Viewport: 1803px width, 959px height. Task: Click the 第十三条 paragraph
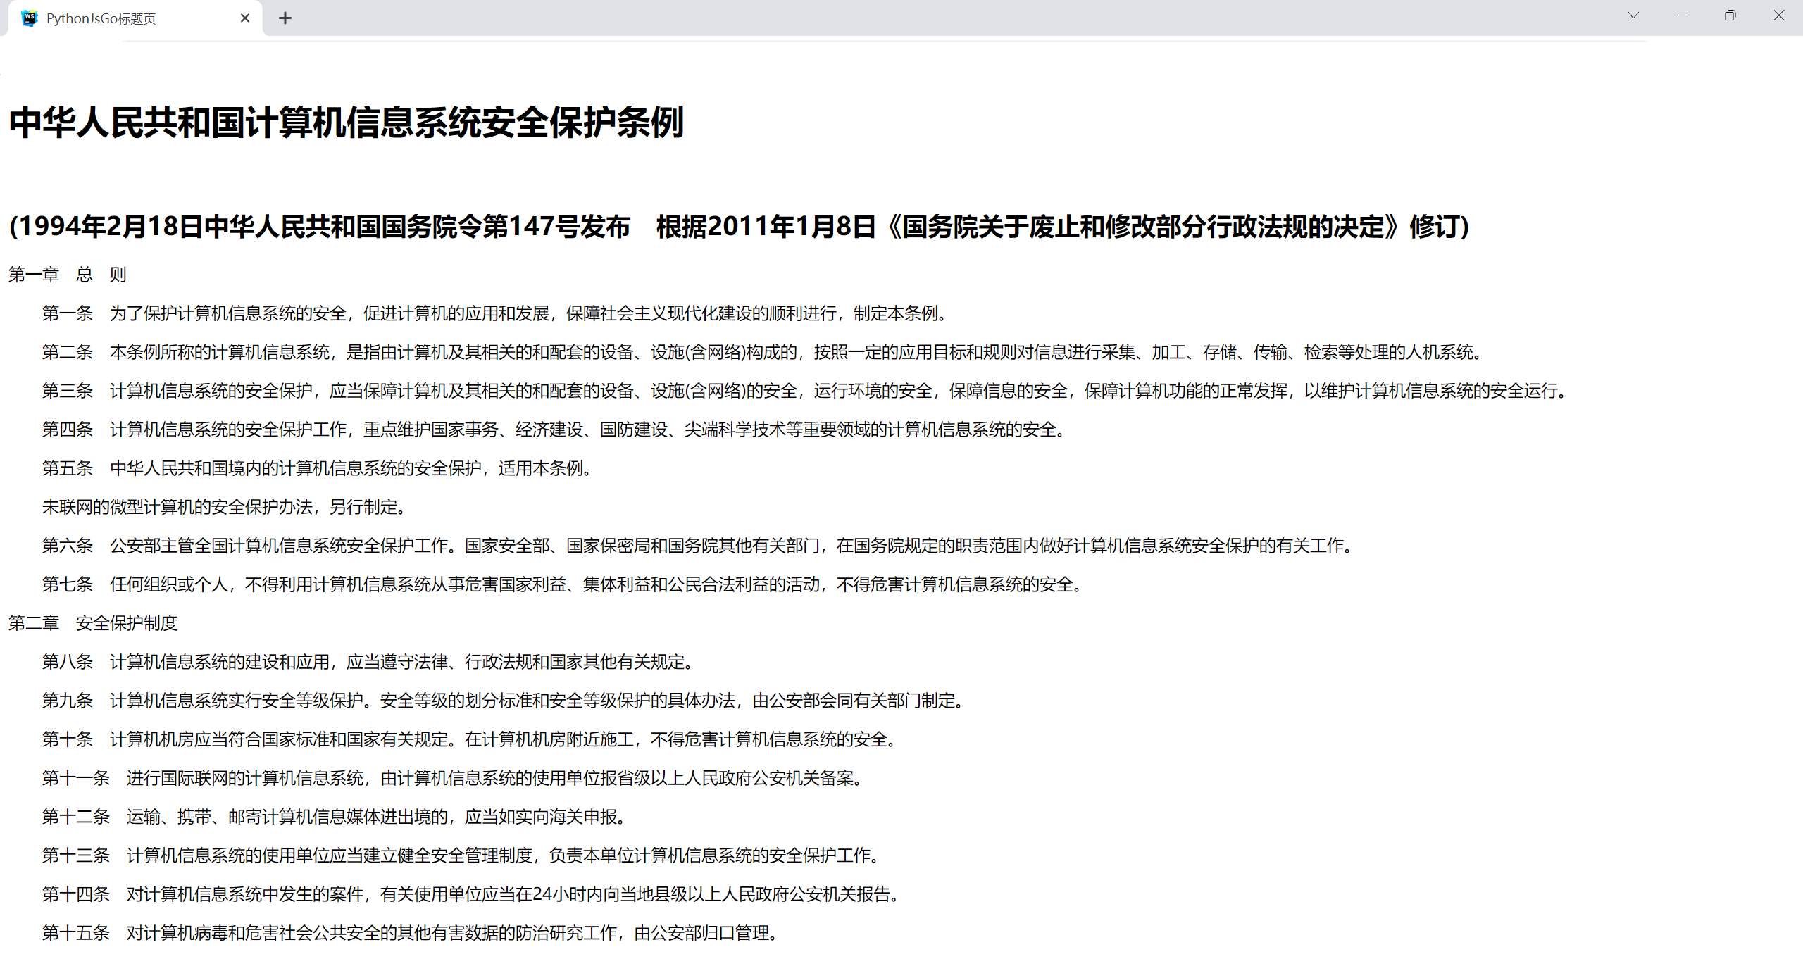click(x=462, y=855)
